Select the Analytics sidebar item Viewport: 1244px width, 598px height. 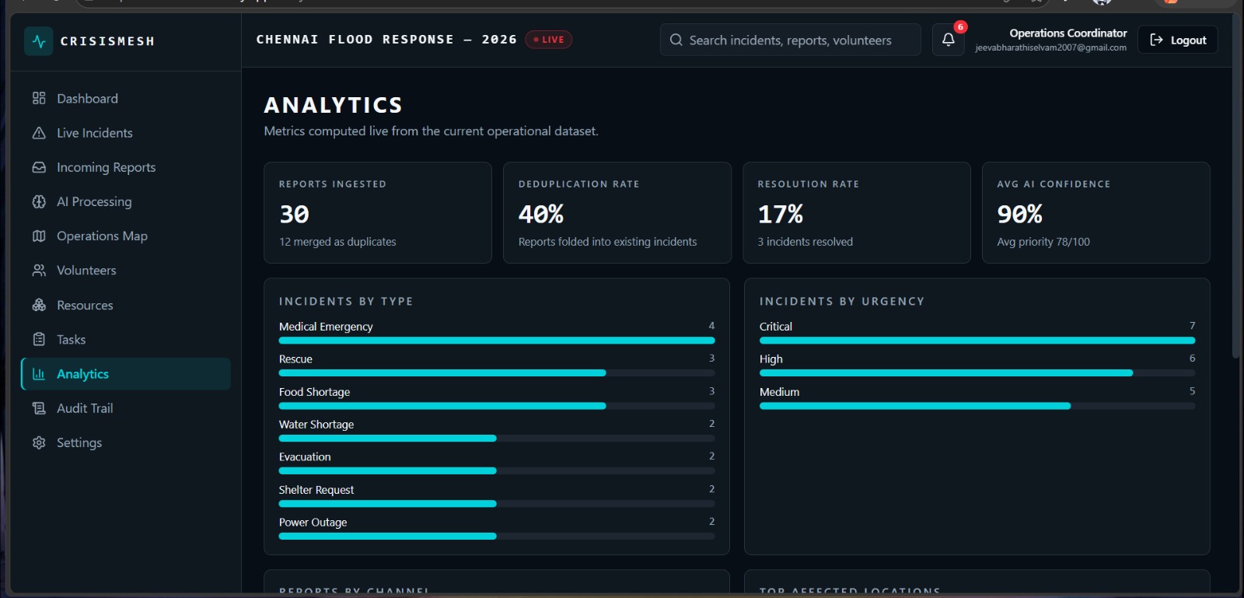pos(126,374)
